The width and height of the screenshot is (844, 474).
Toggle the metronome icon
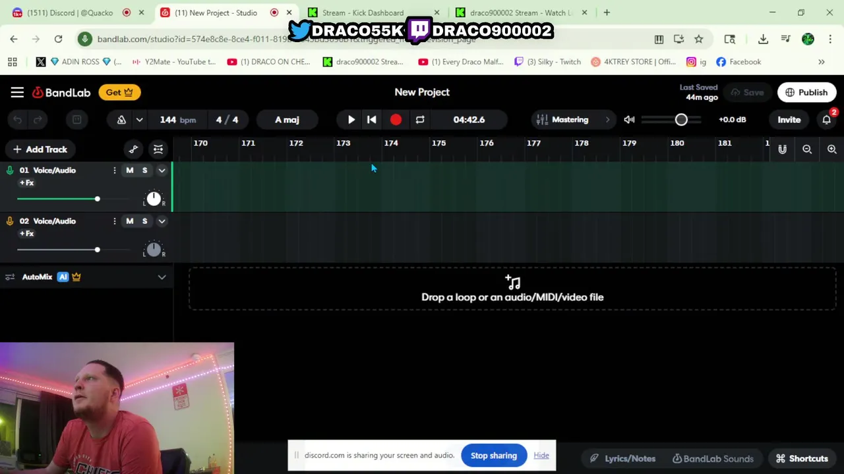(x=121, y=120)
